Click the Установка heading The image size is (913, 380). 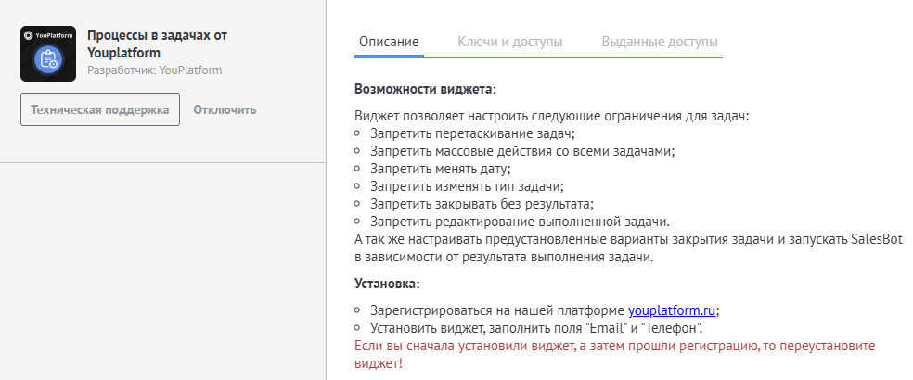click(387, 284)
